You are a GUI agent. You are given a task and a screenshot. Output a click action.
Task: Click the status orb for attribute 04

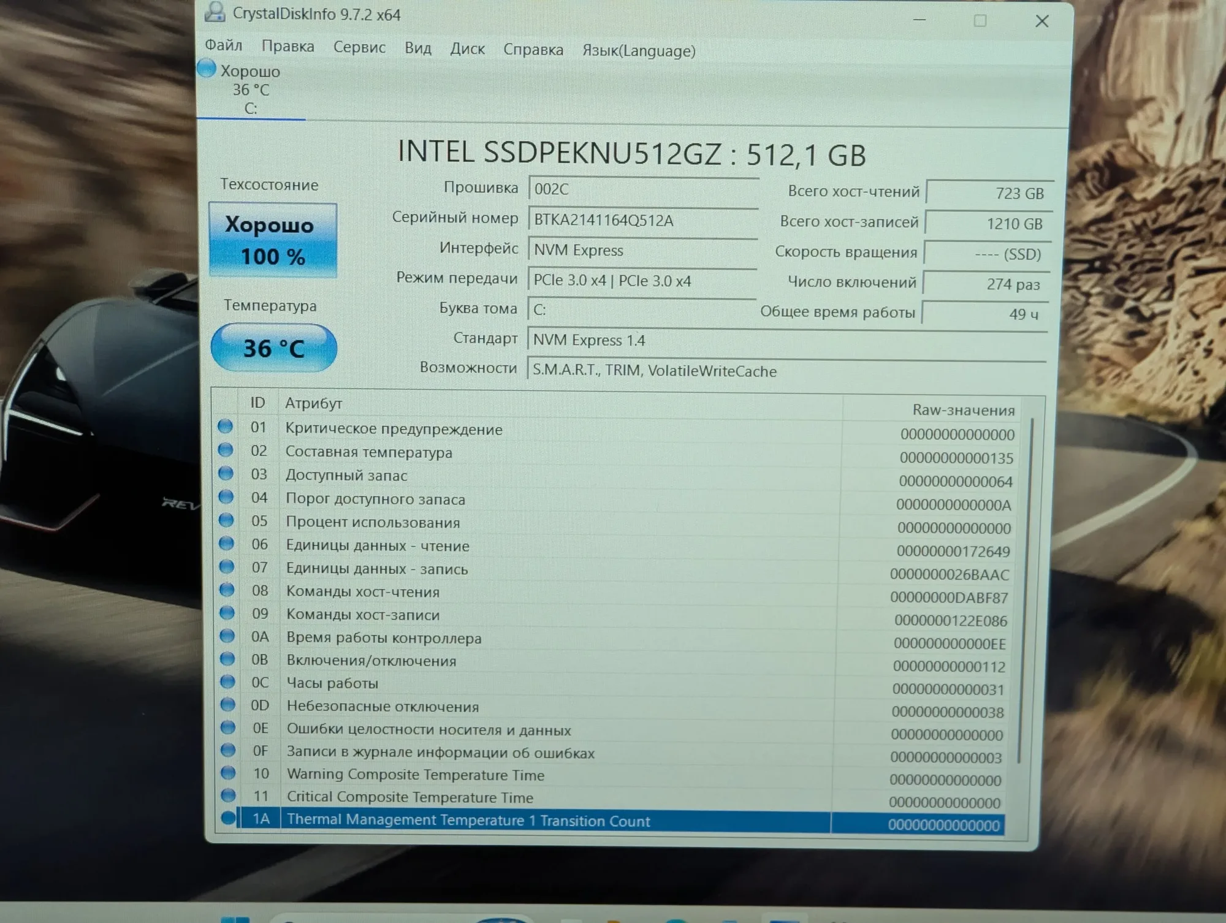tap(226, 496)
